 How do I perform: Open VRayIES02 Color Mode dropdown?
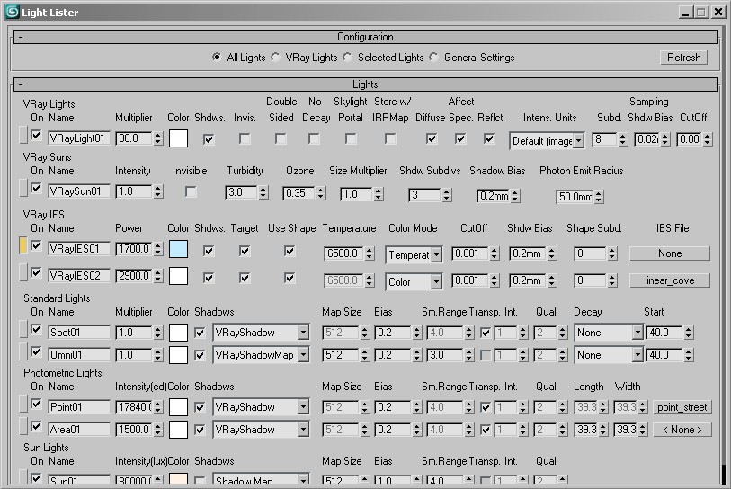pos(413,282)
